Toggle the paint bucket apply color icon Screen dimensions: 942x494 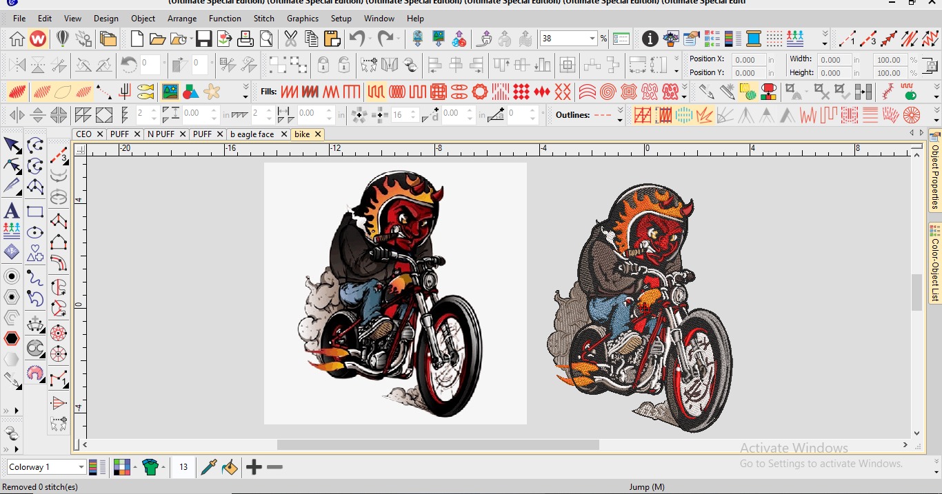click(230, 467)
